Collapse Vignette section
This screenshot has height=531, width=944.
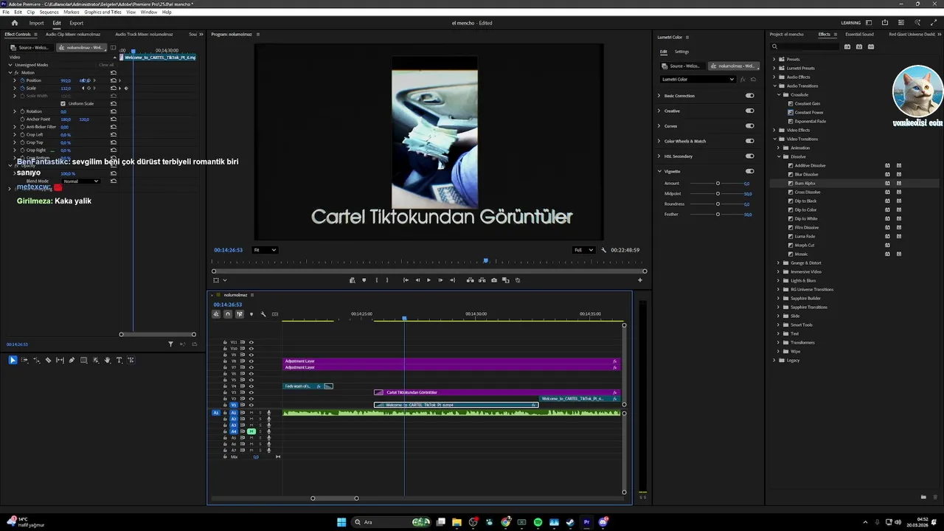coord(659,171)
